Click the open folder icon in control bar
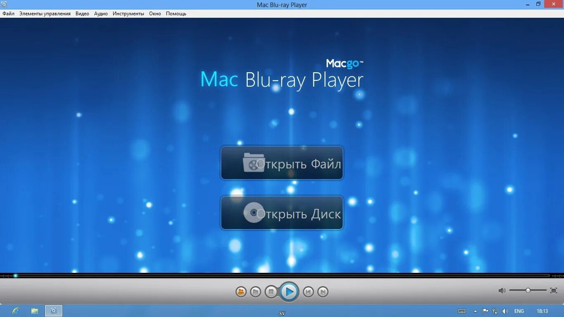This screenshot has width=564, height=317. tap(256, 292)
